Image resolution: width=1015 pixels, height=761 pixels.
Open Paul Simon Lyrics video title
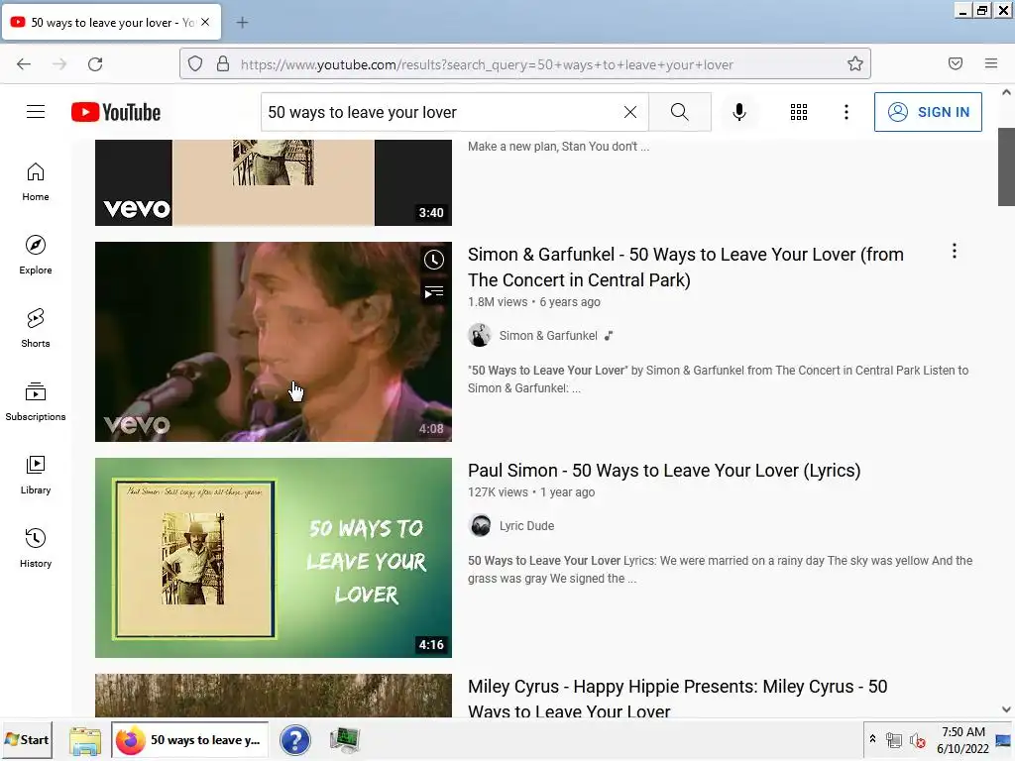(x=664, y=471)
